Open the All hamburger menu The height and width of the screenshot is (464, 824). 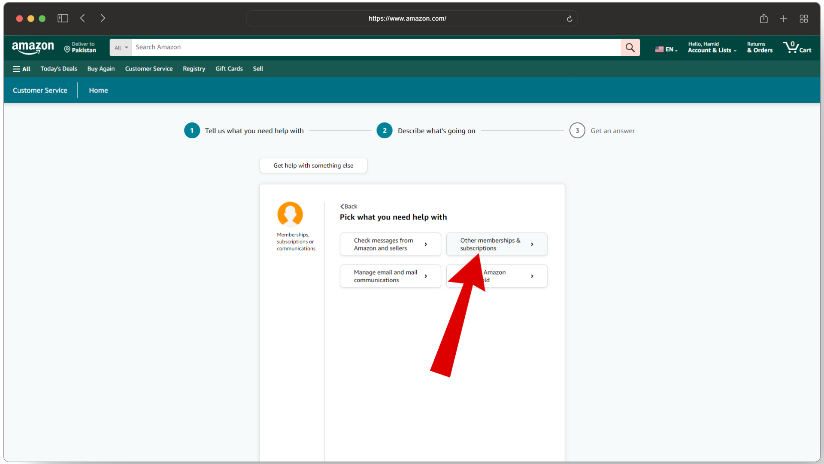click(21, 69)
